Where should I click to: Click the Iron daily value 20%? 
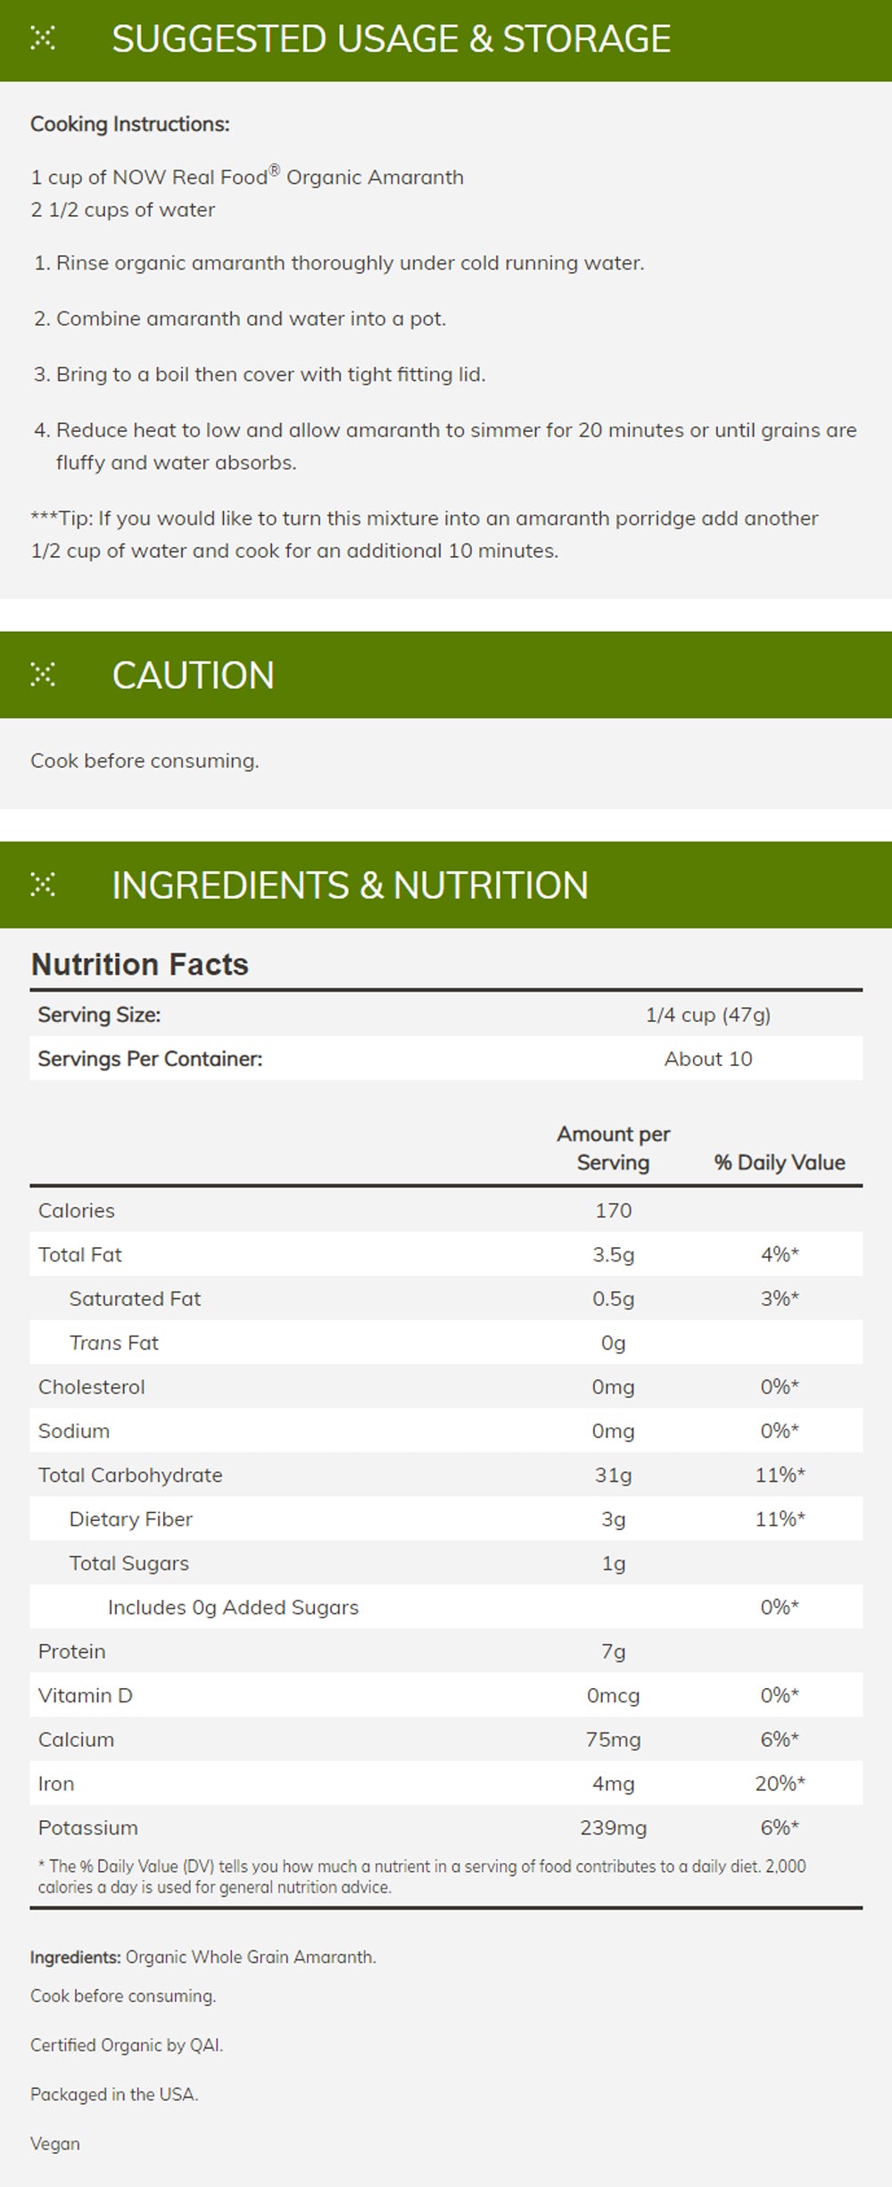click(780, 1784)
